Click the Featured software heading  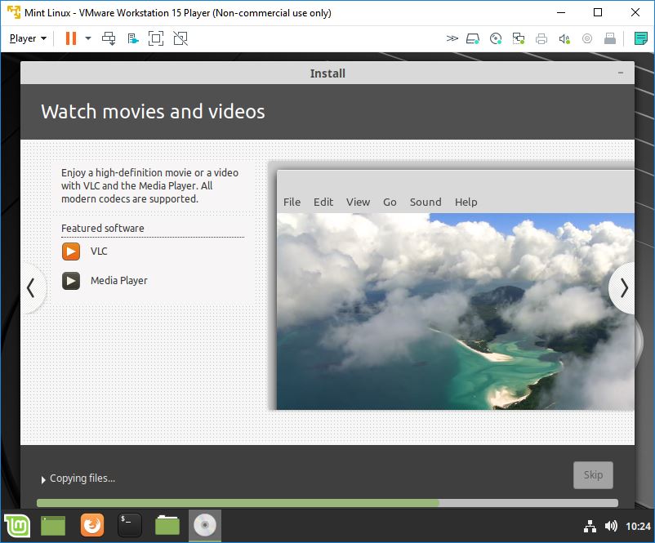coord(103,228)
